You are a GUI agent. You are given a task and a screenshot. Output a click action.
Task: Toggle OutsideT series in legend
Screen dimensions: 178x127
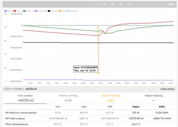coord(43,11)
